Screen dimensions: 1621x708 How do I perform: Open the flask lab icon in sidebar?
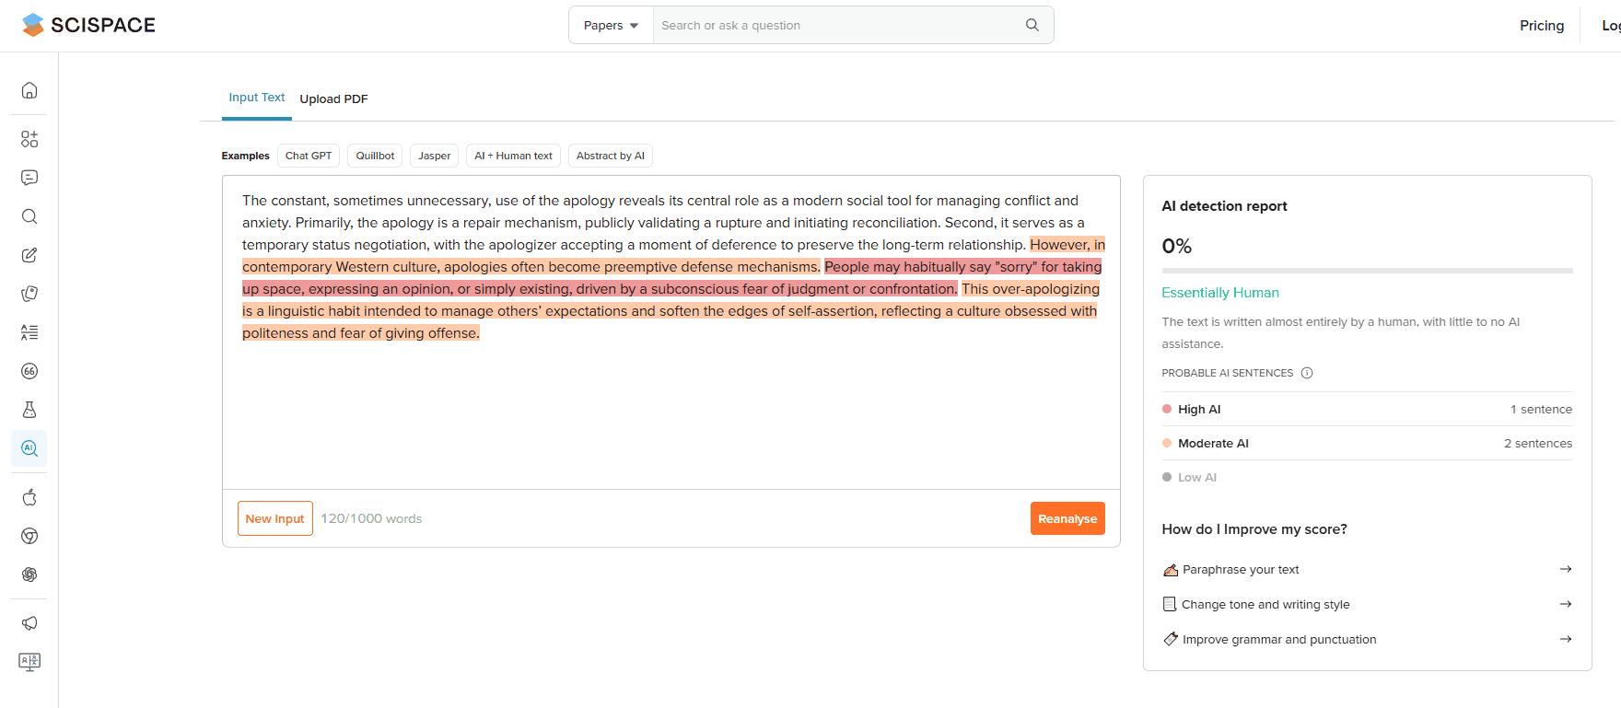(29, 410)
